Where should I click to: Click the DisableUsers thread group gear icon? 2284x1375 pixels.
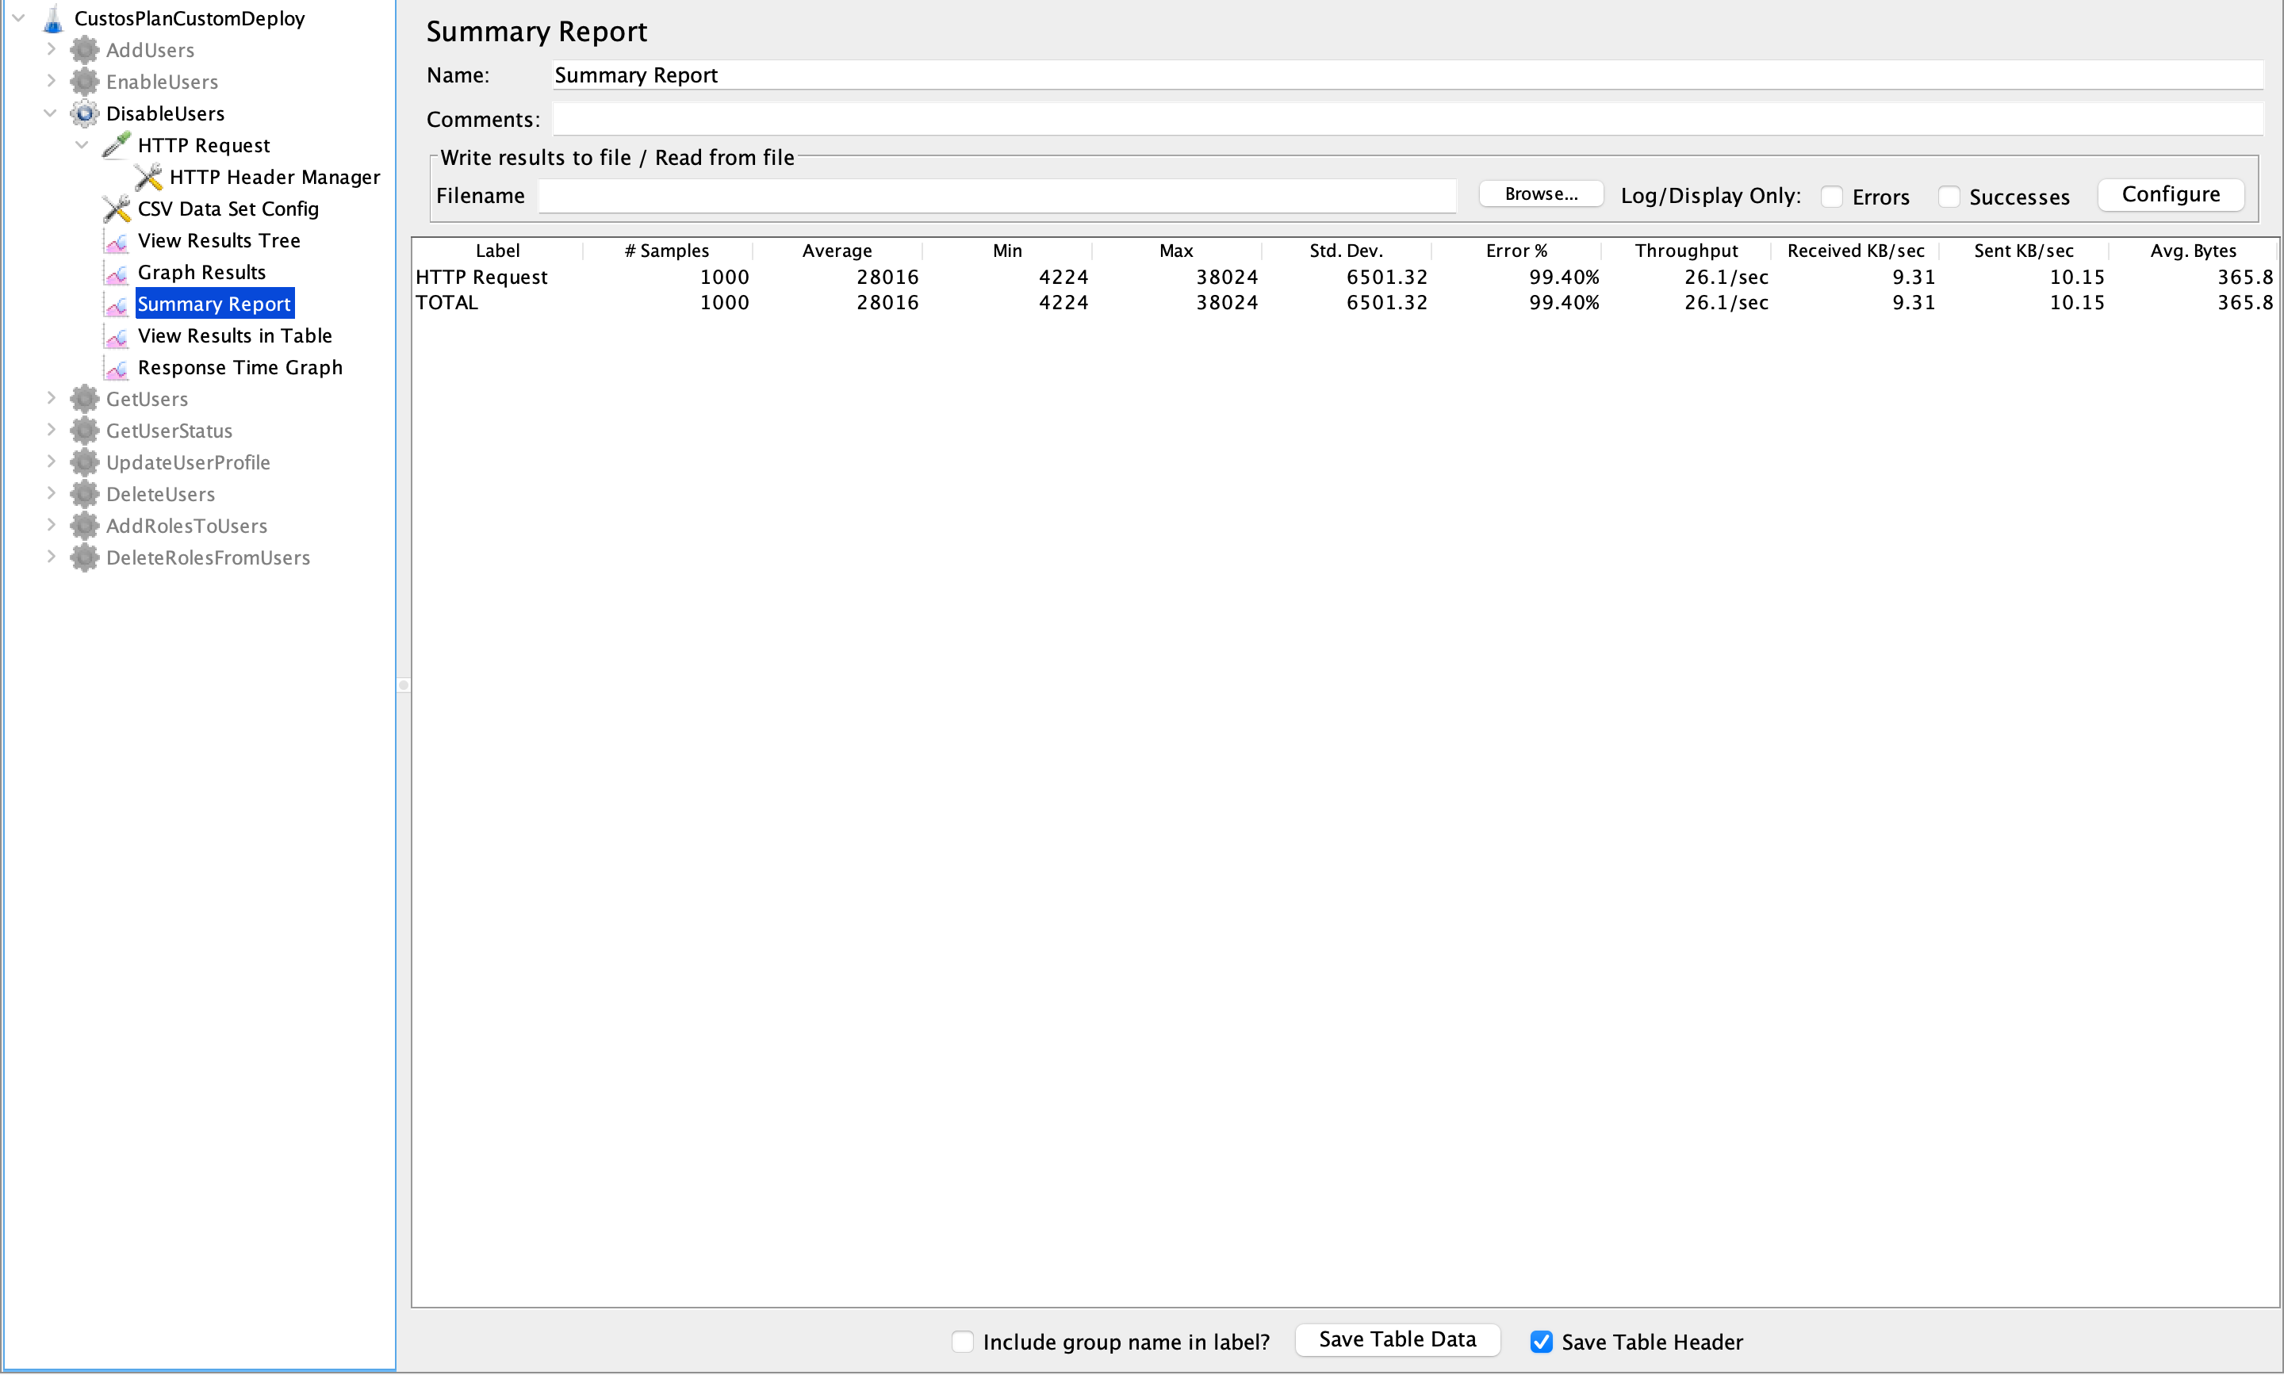(x=84, y=114)
